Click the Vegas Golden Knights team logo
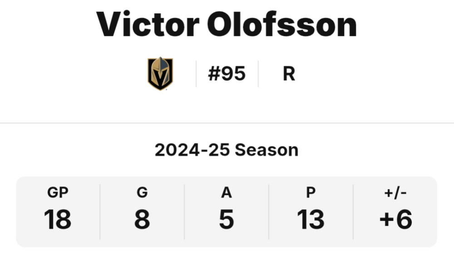 160,73
